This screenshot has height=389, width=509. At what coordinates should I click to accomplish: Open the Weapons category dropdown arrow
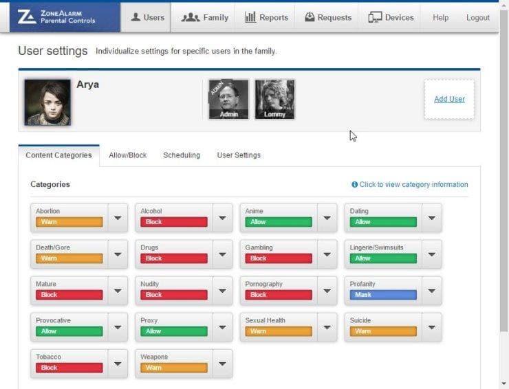pyautogui.click(x=222, y=364)
